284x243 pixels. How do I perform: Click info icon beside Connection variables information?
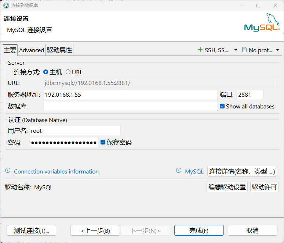8,171
